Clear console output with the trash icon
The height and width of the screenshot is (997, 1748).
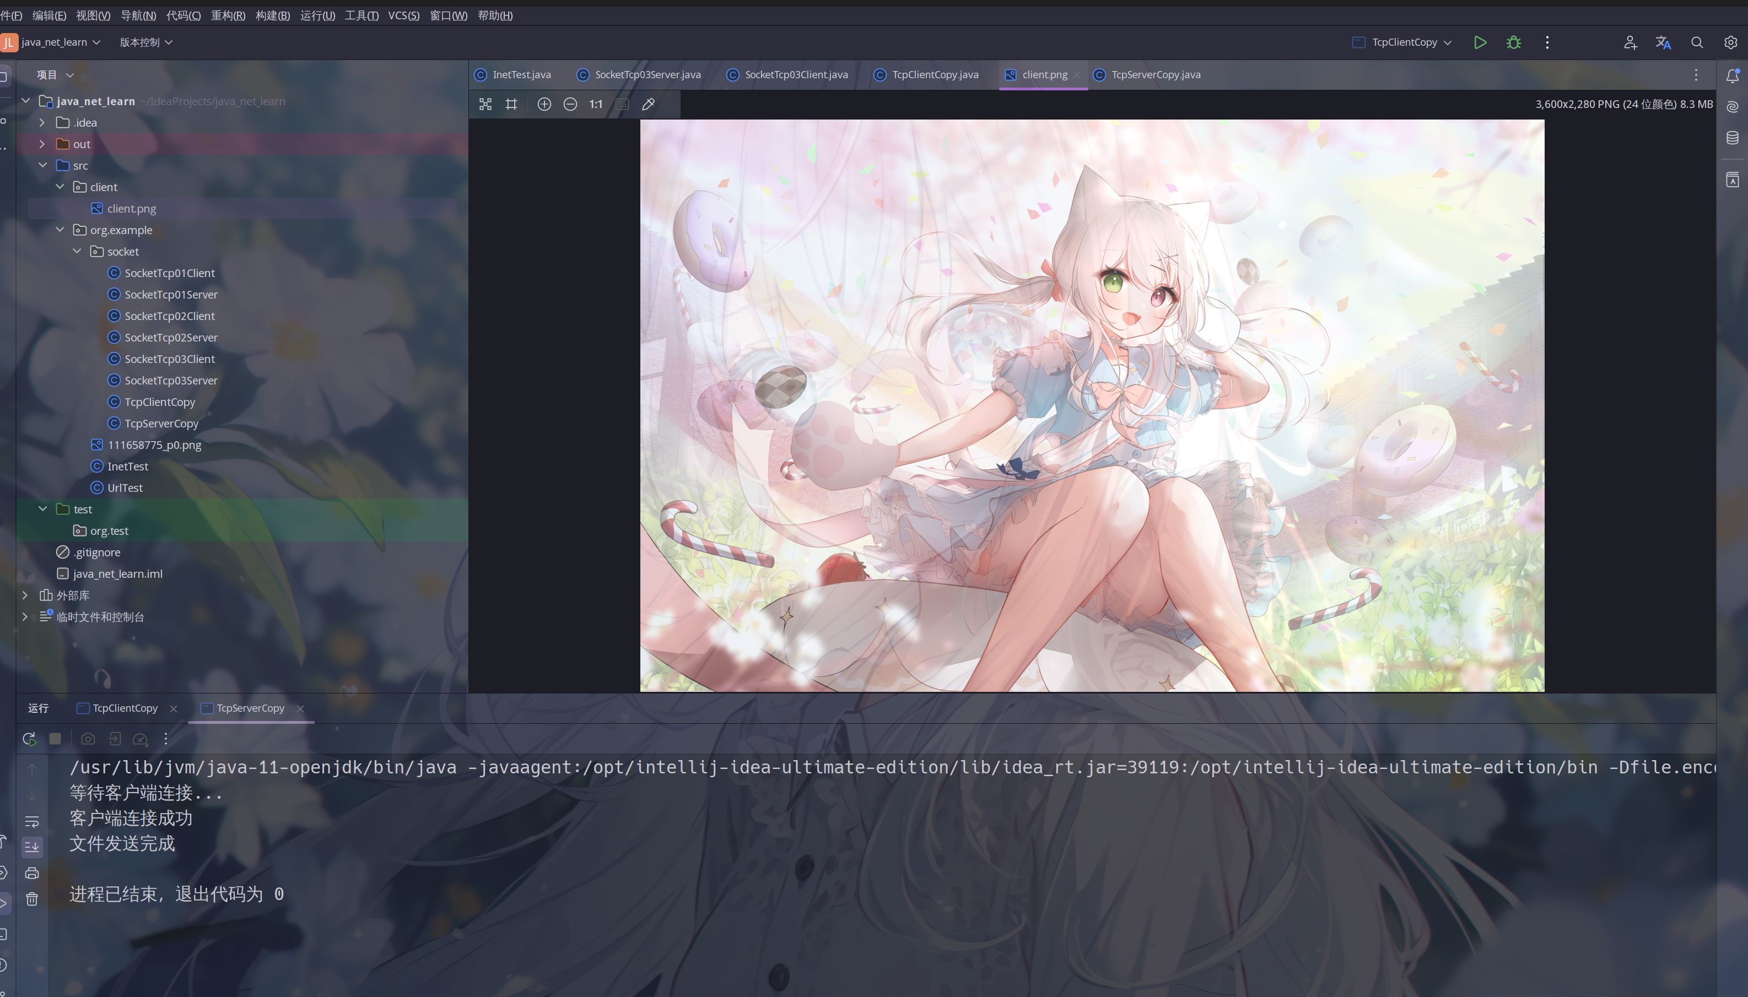click(31, 899)
